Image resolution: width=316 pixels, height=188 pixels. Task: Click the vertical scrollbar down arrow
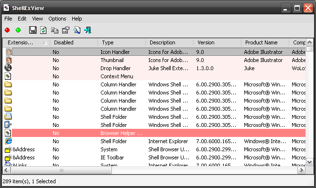pos(310,162)
